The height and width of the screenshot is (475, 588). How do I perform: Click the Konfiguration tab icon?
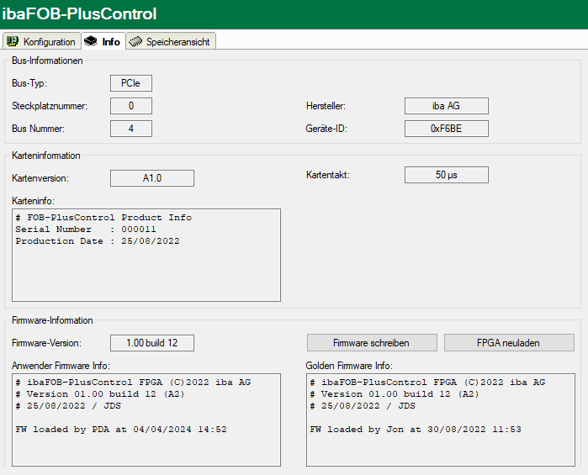pyautogui.click(x=13, y=41)
